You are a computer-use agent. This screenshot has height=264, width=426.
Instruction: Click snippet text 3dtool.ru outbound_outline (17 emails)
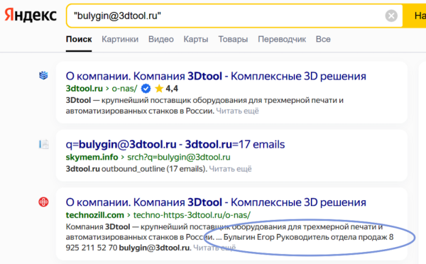[x=136, y=169]
